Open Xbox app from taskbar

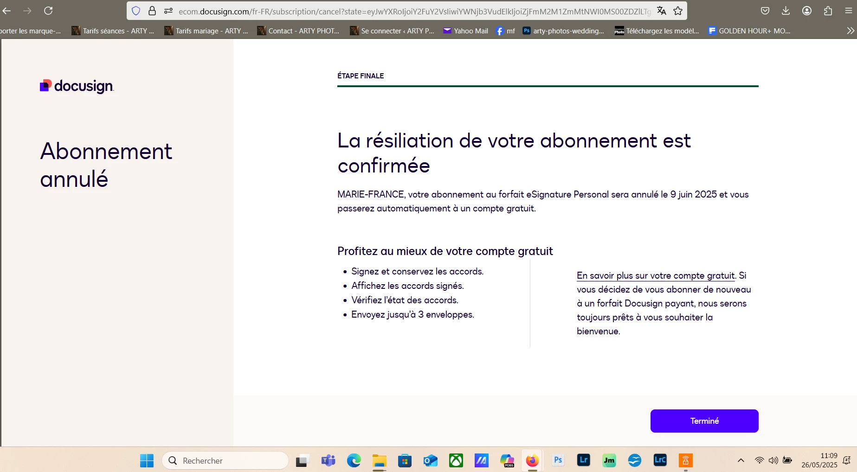click(x=456, y=460)
